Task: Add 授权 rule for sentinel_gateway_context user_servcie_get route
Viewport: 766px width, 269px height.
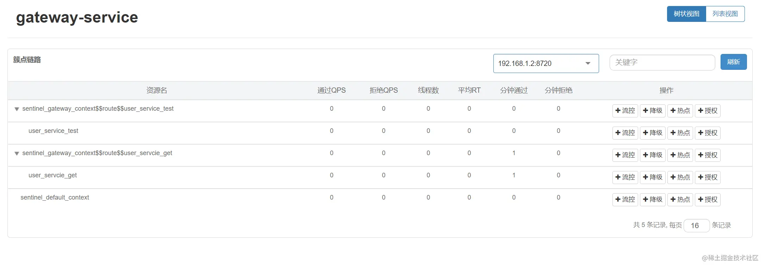Action: [x=708, y=155]
